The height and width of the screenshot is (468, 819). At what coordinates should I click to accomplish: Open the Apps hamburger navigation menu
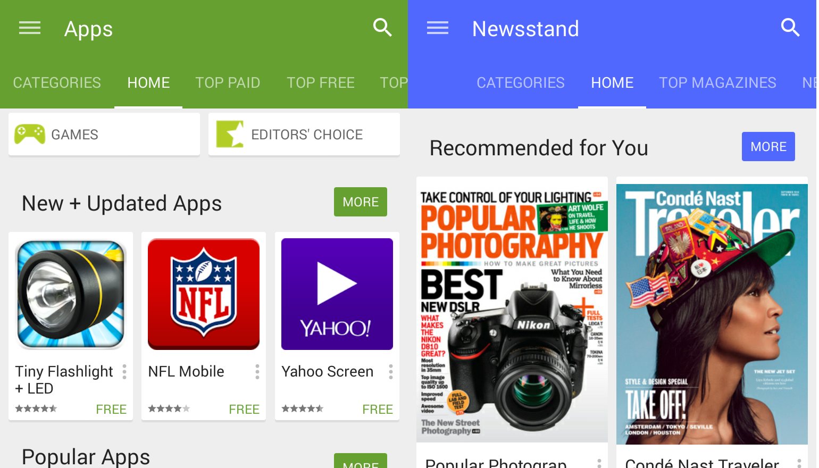30,28
